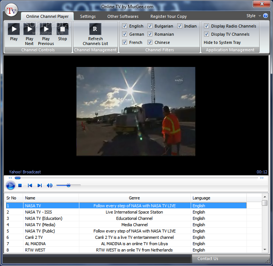Select the Canli 2 TV row

tap(126, 237)
